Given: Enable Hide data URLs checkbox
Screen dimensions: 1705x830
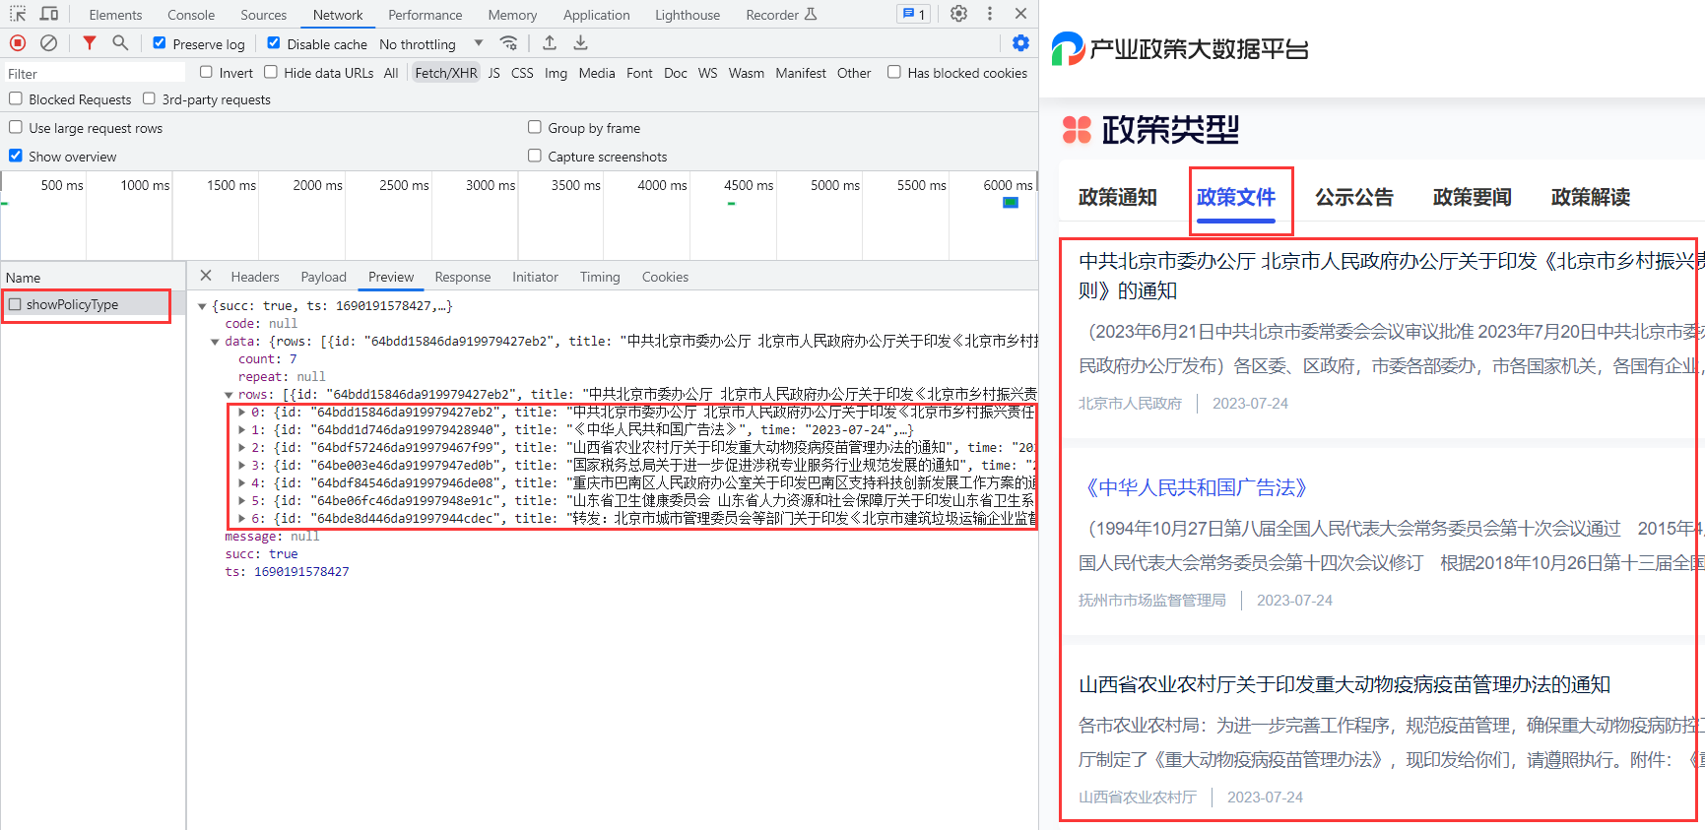Looking at the screenshot, I should coord(271,72).
